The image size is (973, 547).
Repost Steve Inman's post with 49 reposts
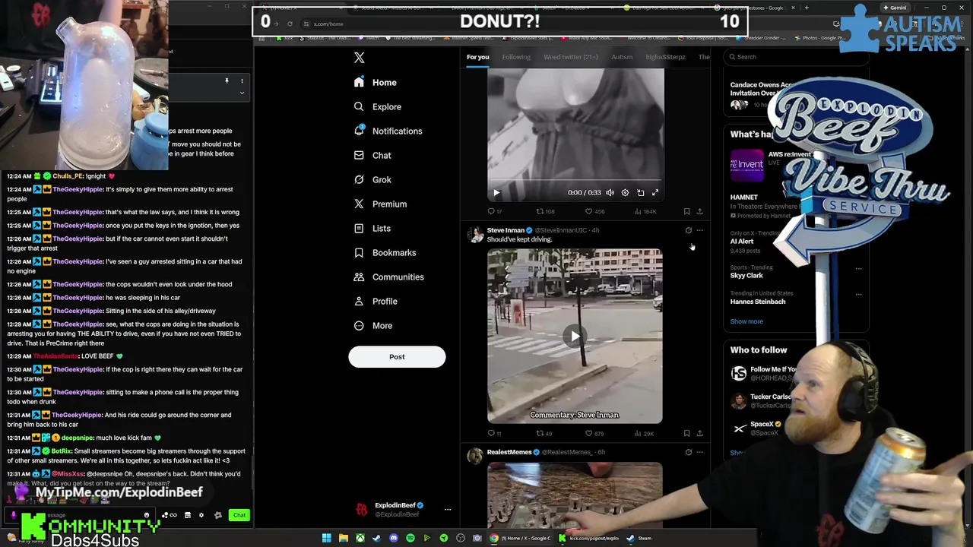pyautogui.click(x=544, y=434)
